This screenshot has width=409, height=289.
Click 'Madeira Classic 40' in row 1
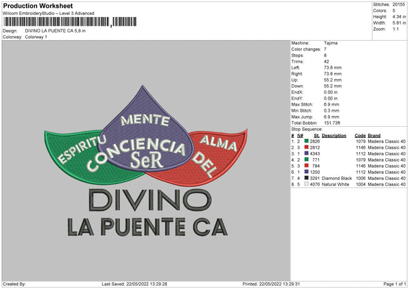tap(387, 141)
